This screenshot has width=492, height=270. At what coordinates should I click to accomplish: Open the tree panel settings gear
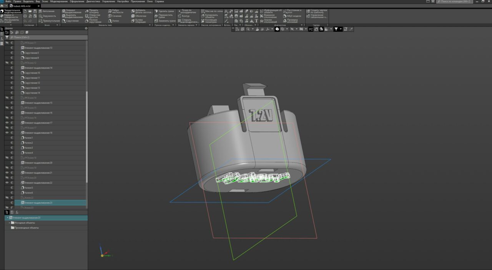[x=86, y=28]
